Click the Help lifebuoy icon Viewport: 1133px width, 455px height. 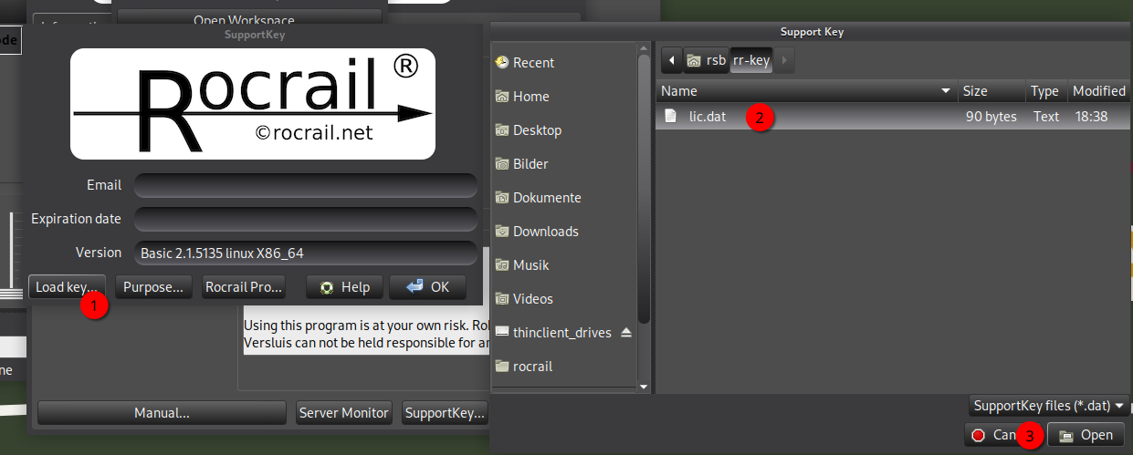coord(326,288)
